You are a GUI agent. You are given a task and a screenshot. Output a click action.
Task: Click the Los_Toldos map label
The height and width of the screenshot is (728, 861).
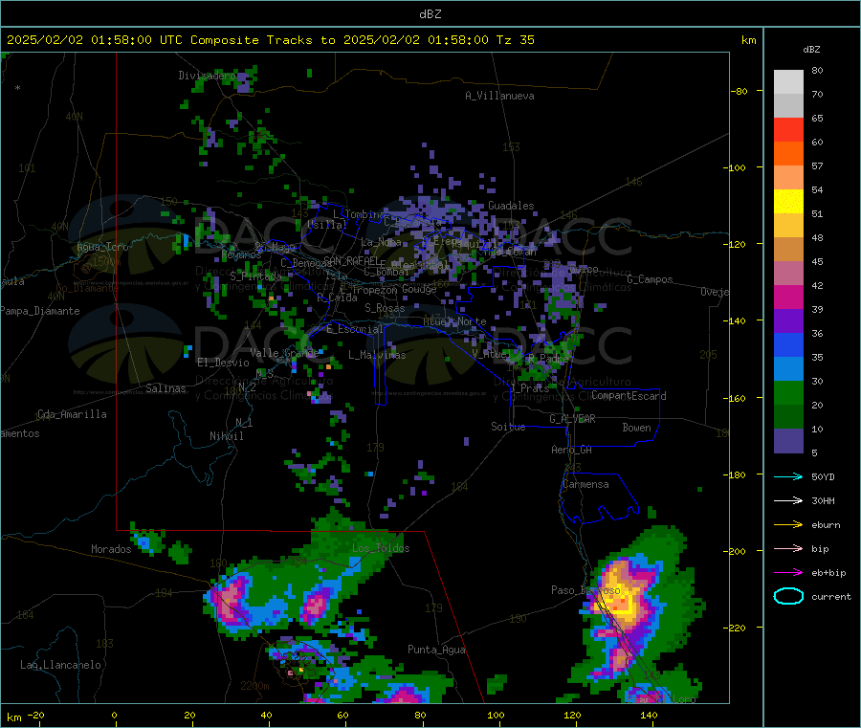[381, 548]
